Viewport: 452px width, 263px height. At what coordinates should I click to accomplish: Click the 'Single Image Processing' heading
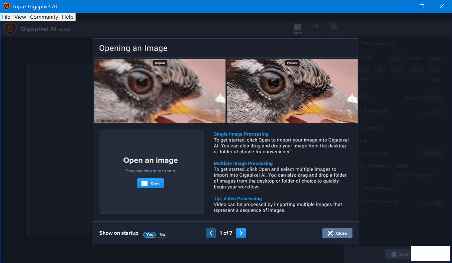(241, 134)
